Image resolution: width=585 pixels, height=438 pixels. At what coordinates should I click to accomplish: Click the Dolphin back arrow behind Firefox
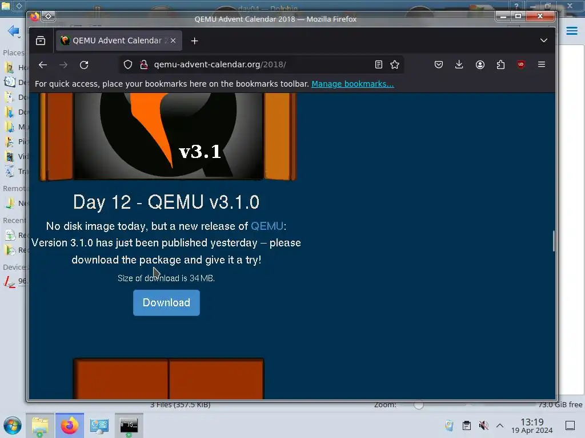pyautogui.click(x=14, y=31)
